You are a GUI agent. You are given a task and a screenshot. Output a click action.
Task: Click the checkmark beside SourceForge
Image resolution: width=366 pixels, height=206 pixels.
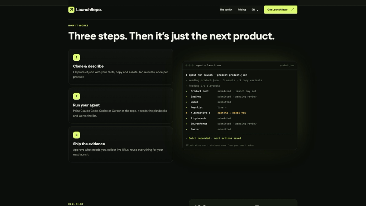point(187,124)
